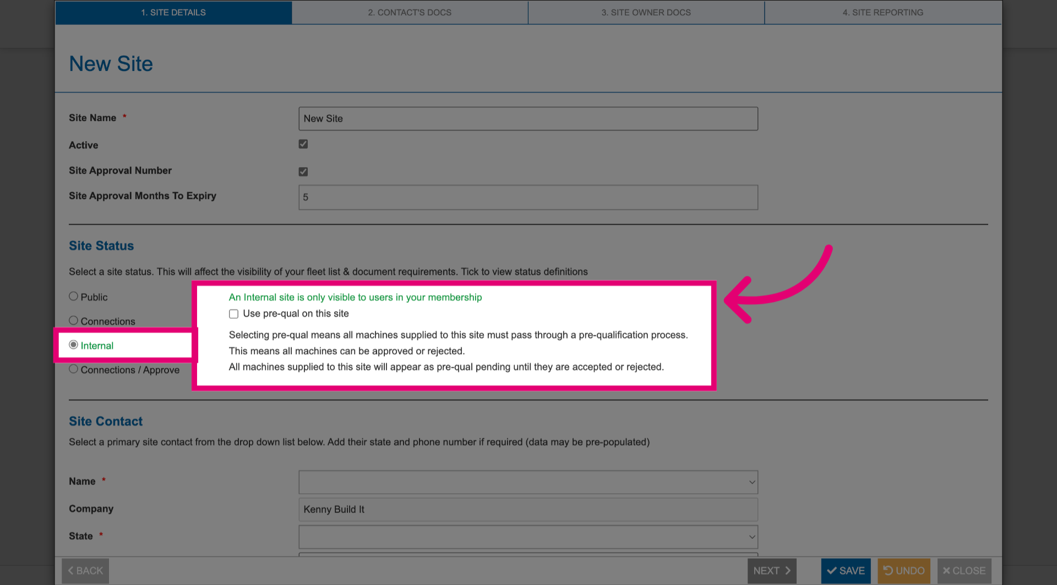The height and width of the screenshot is (585, 1057).
Task: Open the Site Details tab
Action: point(173,12)
